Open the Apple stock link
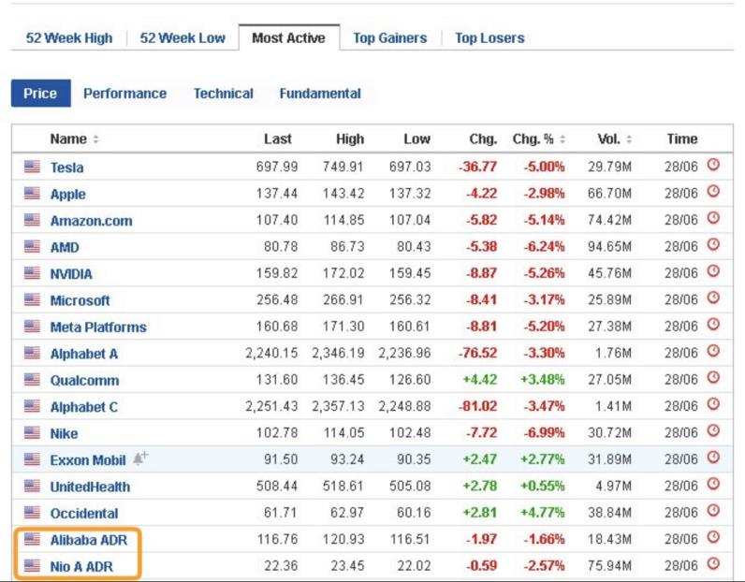This screenshot has height=582, width=745. point(68,195)
